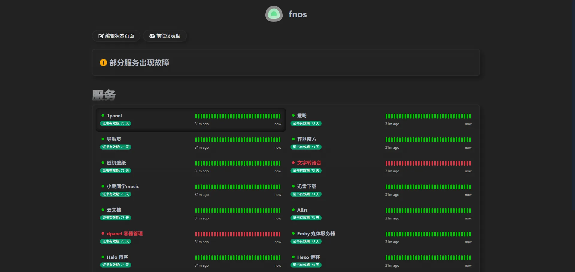Click the green status dot beside 云文档
The width and height of the screenshot is (575, 272).
click(x=103, y=210)
